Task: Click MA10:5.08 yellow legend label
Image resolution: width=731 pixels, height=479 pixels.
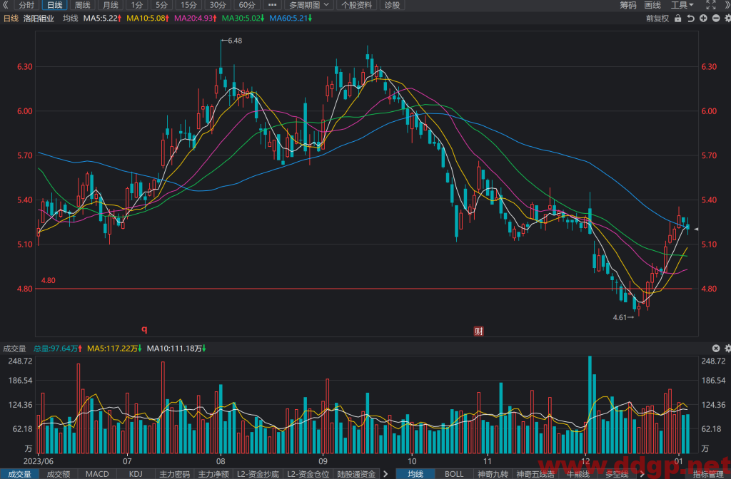Action: (x=148, y=19)
